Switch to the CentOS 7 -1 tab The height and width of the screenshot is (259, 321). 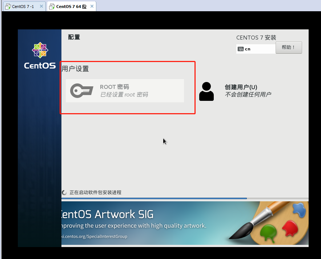[x=23, y=7]
